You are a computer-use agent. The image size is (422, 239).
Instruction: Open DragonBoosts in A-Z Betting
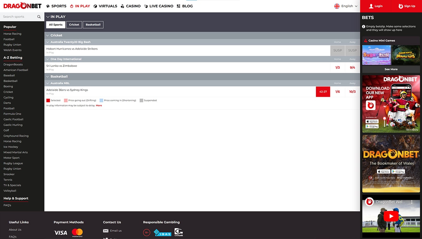pyautogui.click(x=13, y=65)
